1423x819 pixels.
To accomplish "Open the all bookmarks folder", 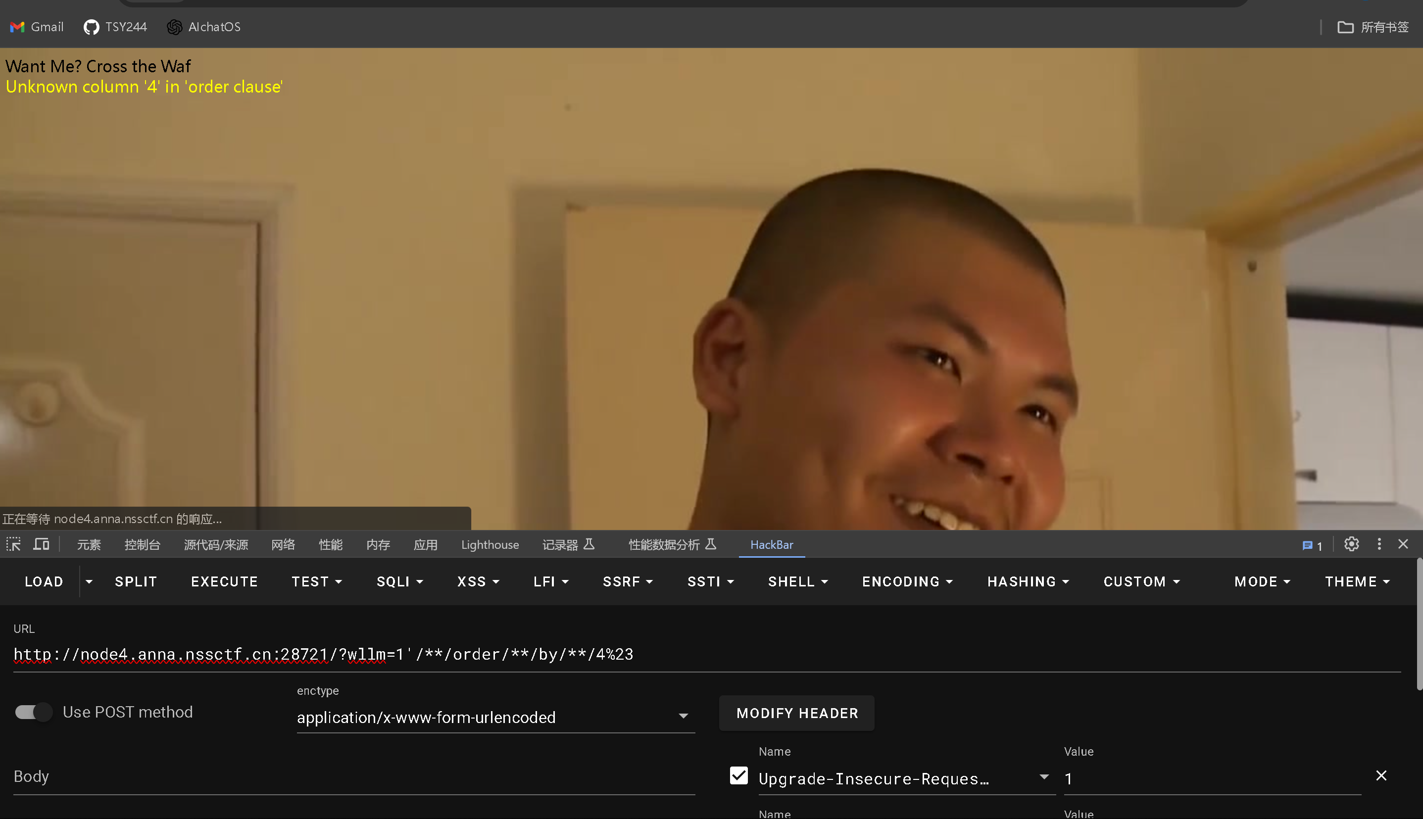I will (1373, 26).
